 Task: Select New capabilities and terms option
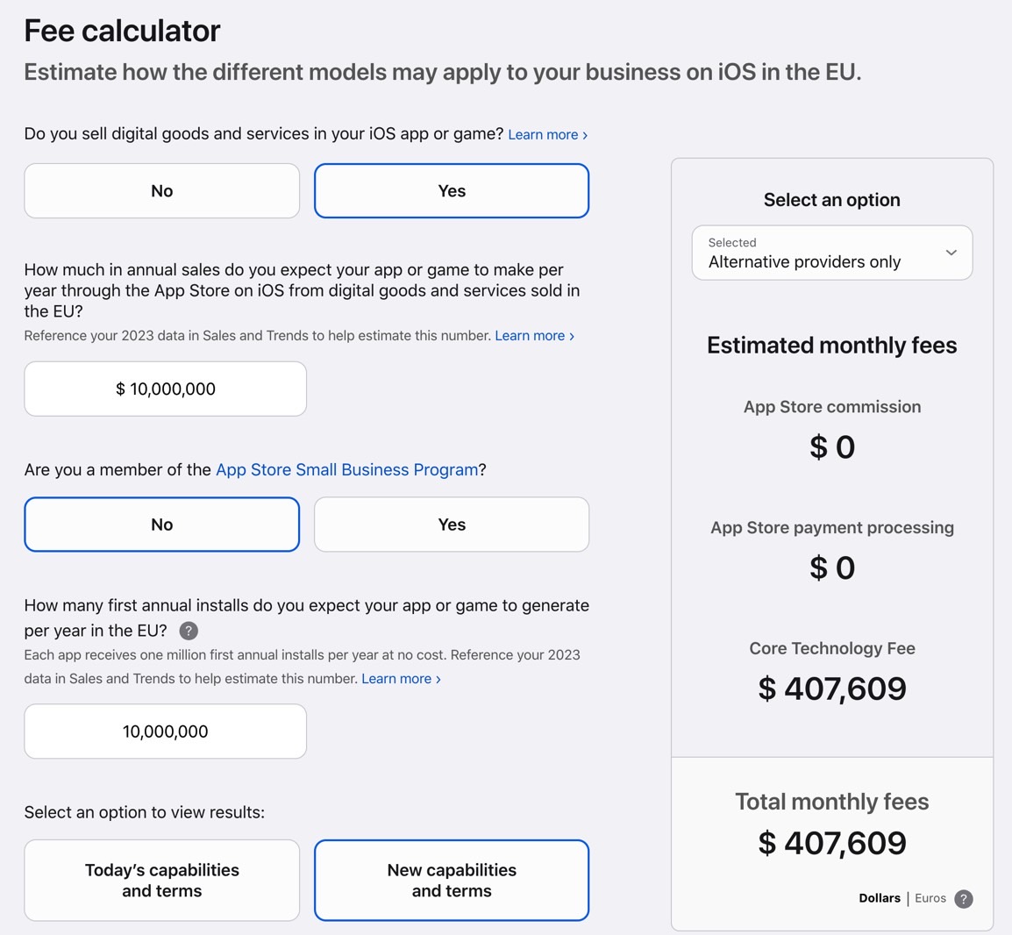tap(452, 880)
